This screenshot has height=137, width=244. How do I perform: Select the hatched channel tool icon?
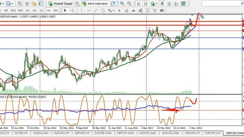tap(141, 11)
